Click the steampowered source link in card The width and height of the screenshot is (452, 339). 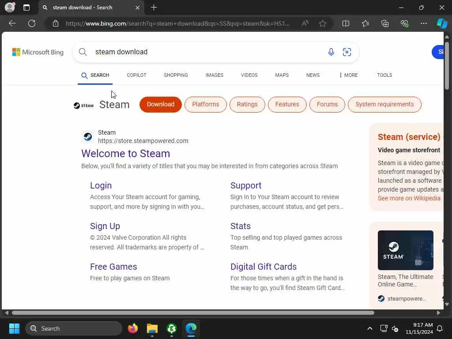click(402, 299)
